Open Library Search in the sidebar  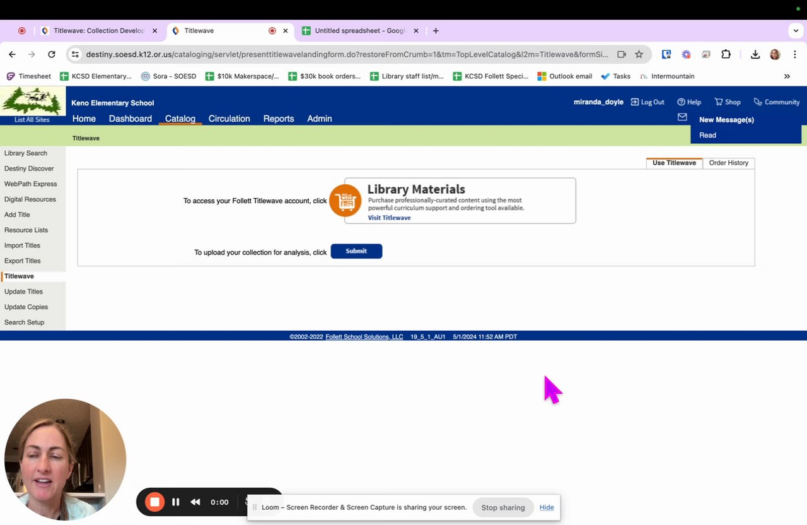(x=26, y=153)
